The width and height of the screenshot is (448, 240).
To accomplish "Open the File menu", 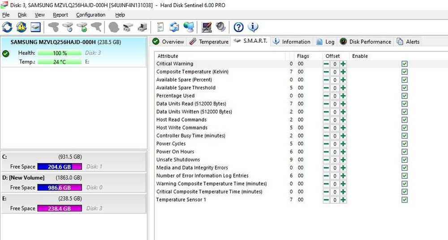I will [6, 15].
